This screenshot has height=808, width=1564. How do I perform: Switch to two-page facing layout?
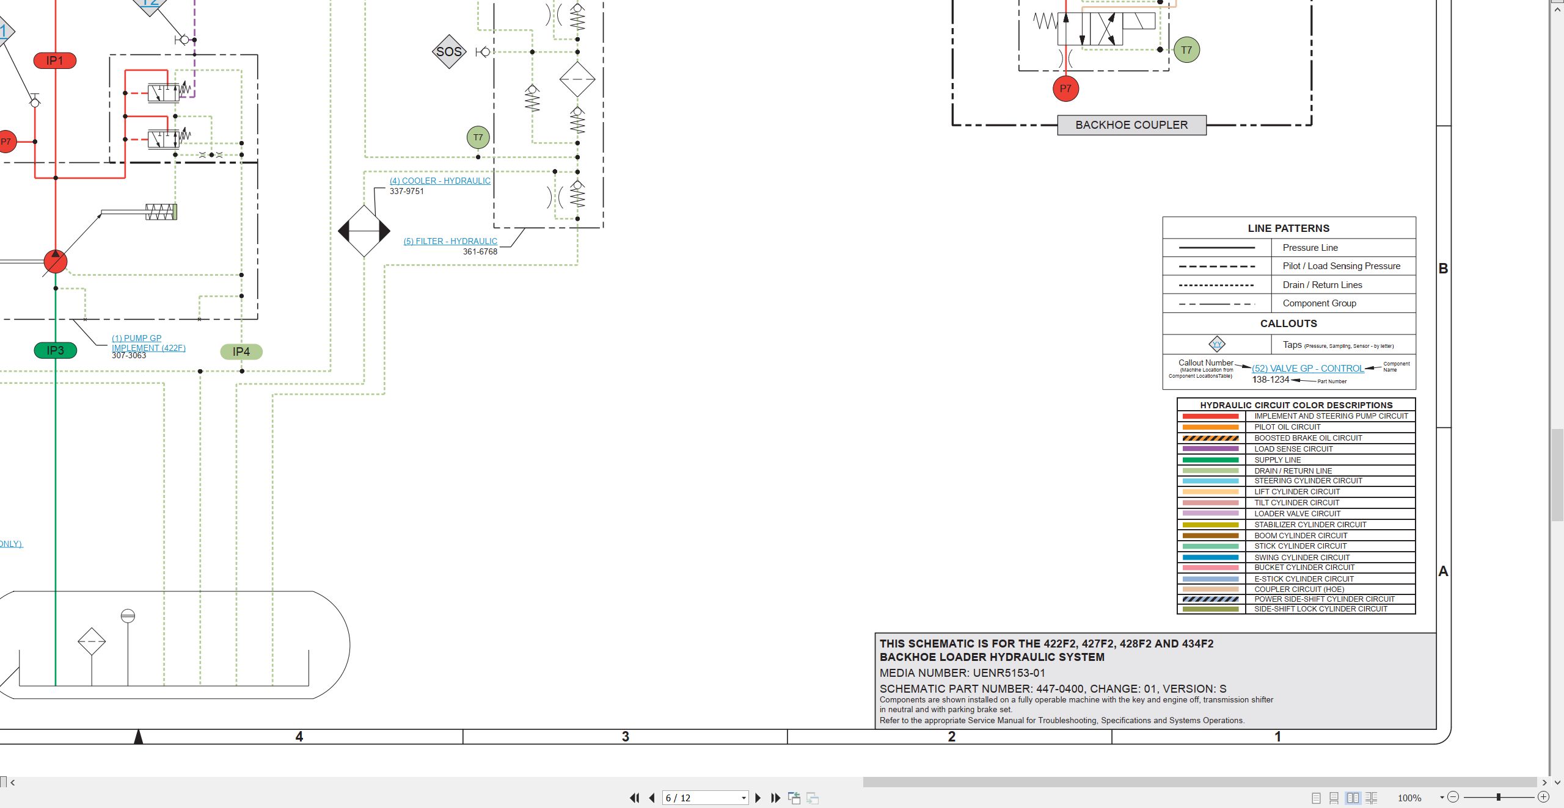[x=1353, y=798]
